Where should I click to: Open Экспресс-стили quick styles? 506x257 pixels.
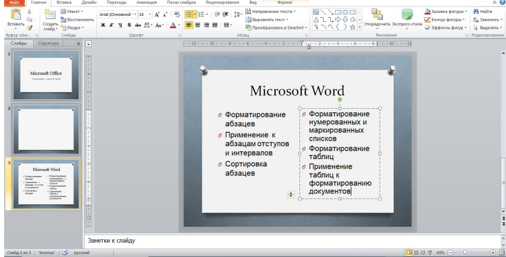(x=407, y=15)
